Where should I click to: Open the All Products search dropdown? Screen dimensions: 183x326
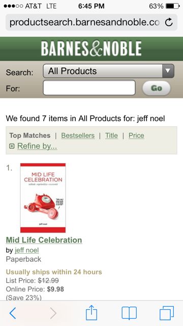pos(108,71)
